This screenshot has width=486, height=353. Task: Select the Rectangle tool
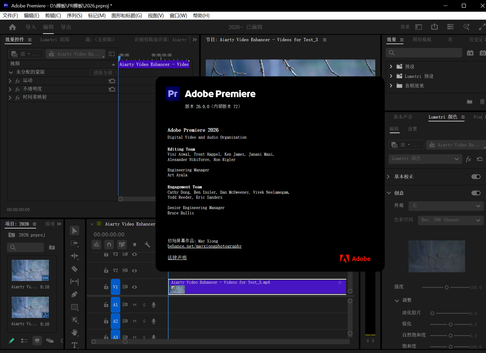point(75,307)
